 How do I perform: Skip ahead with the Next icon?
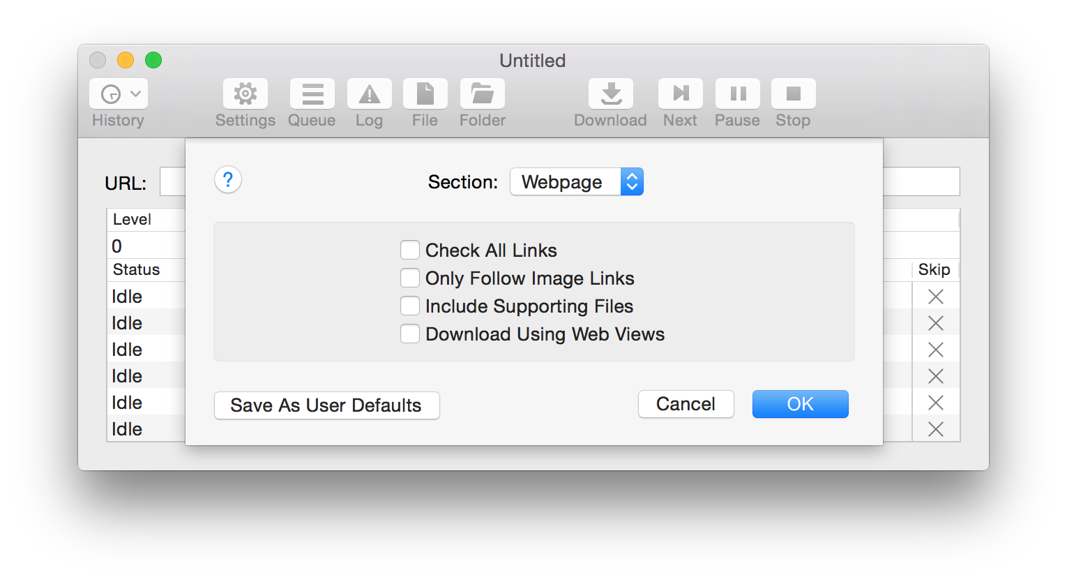[680, 94]
